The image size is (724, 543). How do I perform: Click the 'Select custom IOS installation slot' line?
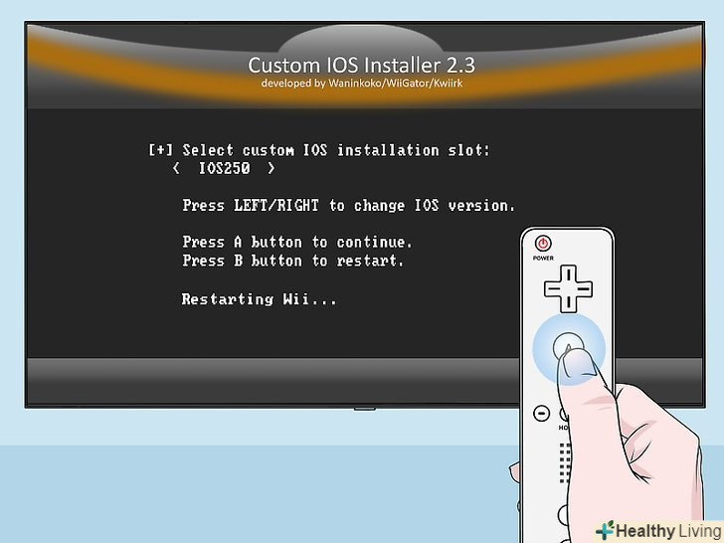[x=318, y=150]
